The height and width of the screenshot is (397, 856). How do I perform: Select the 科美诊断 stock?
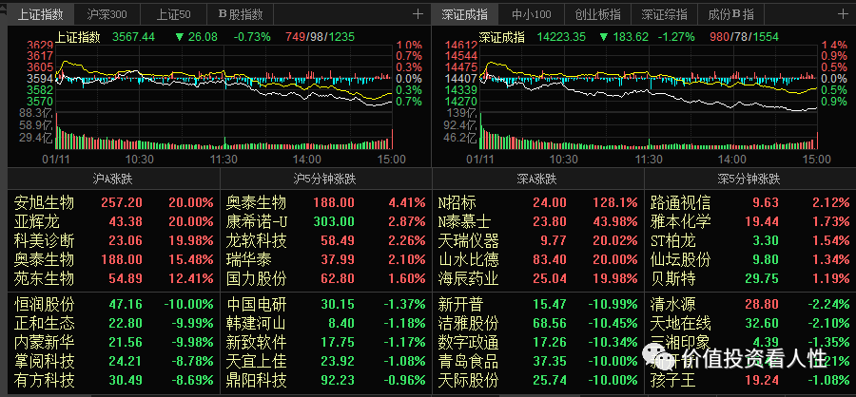click(x=113, y=240)
